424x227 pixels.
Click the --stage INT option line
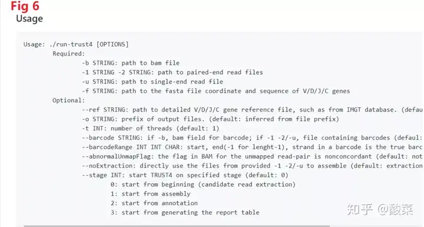click(185, 175)
